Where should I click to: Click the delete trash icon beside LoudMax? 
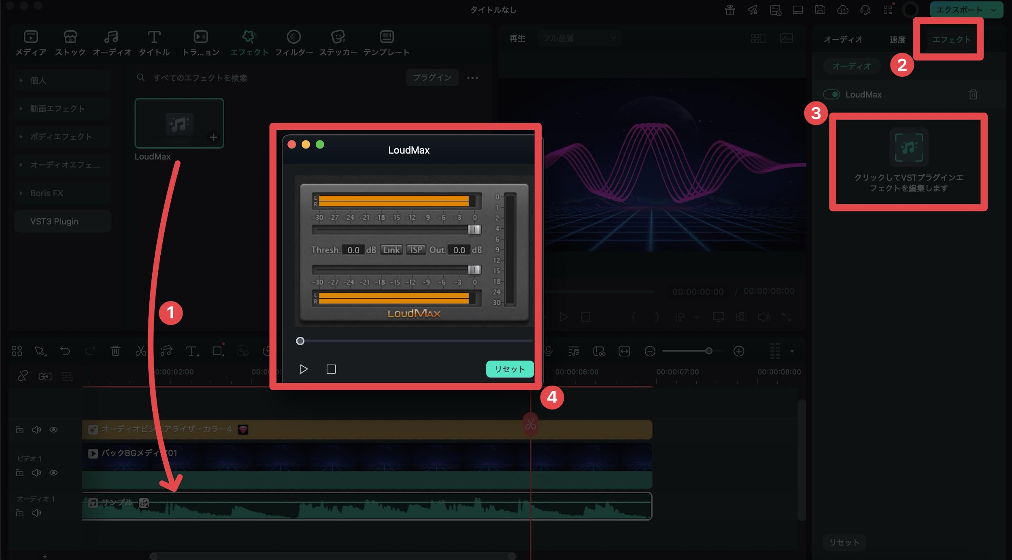click(x=973, y=95)
